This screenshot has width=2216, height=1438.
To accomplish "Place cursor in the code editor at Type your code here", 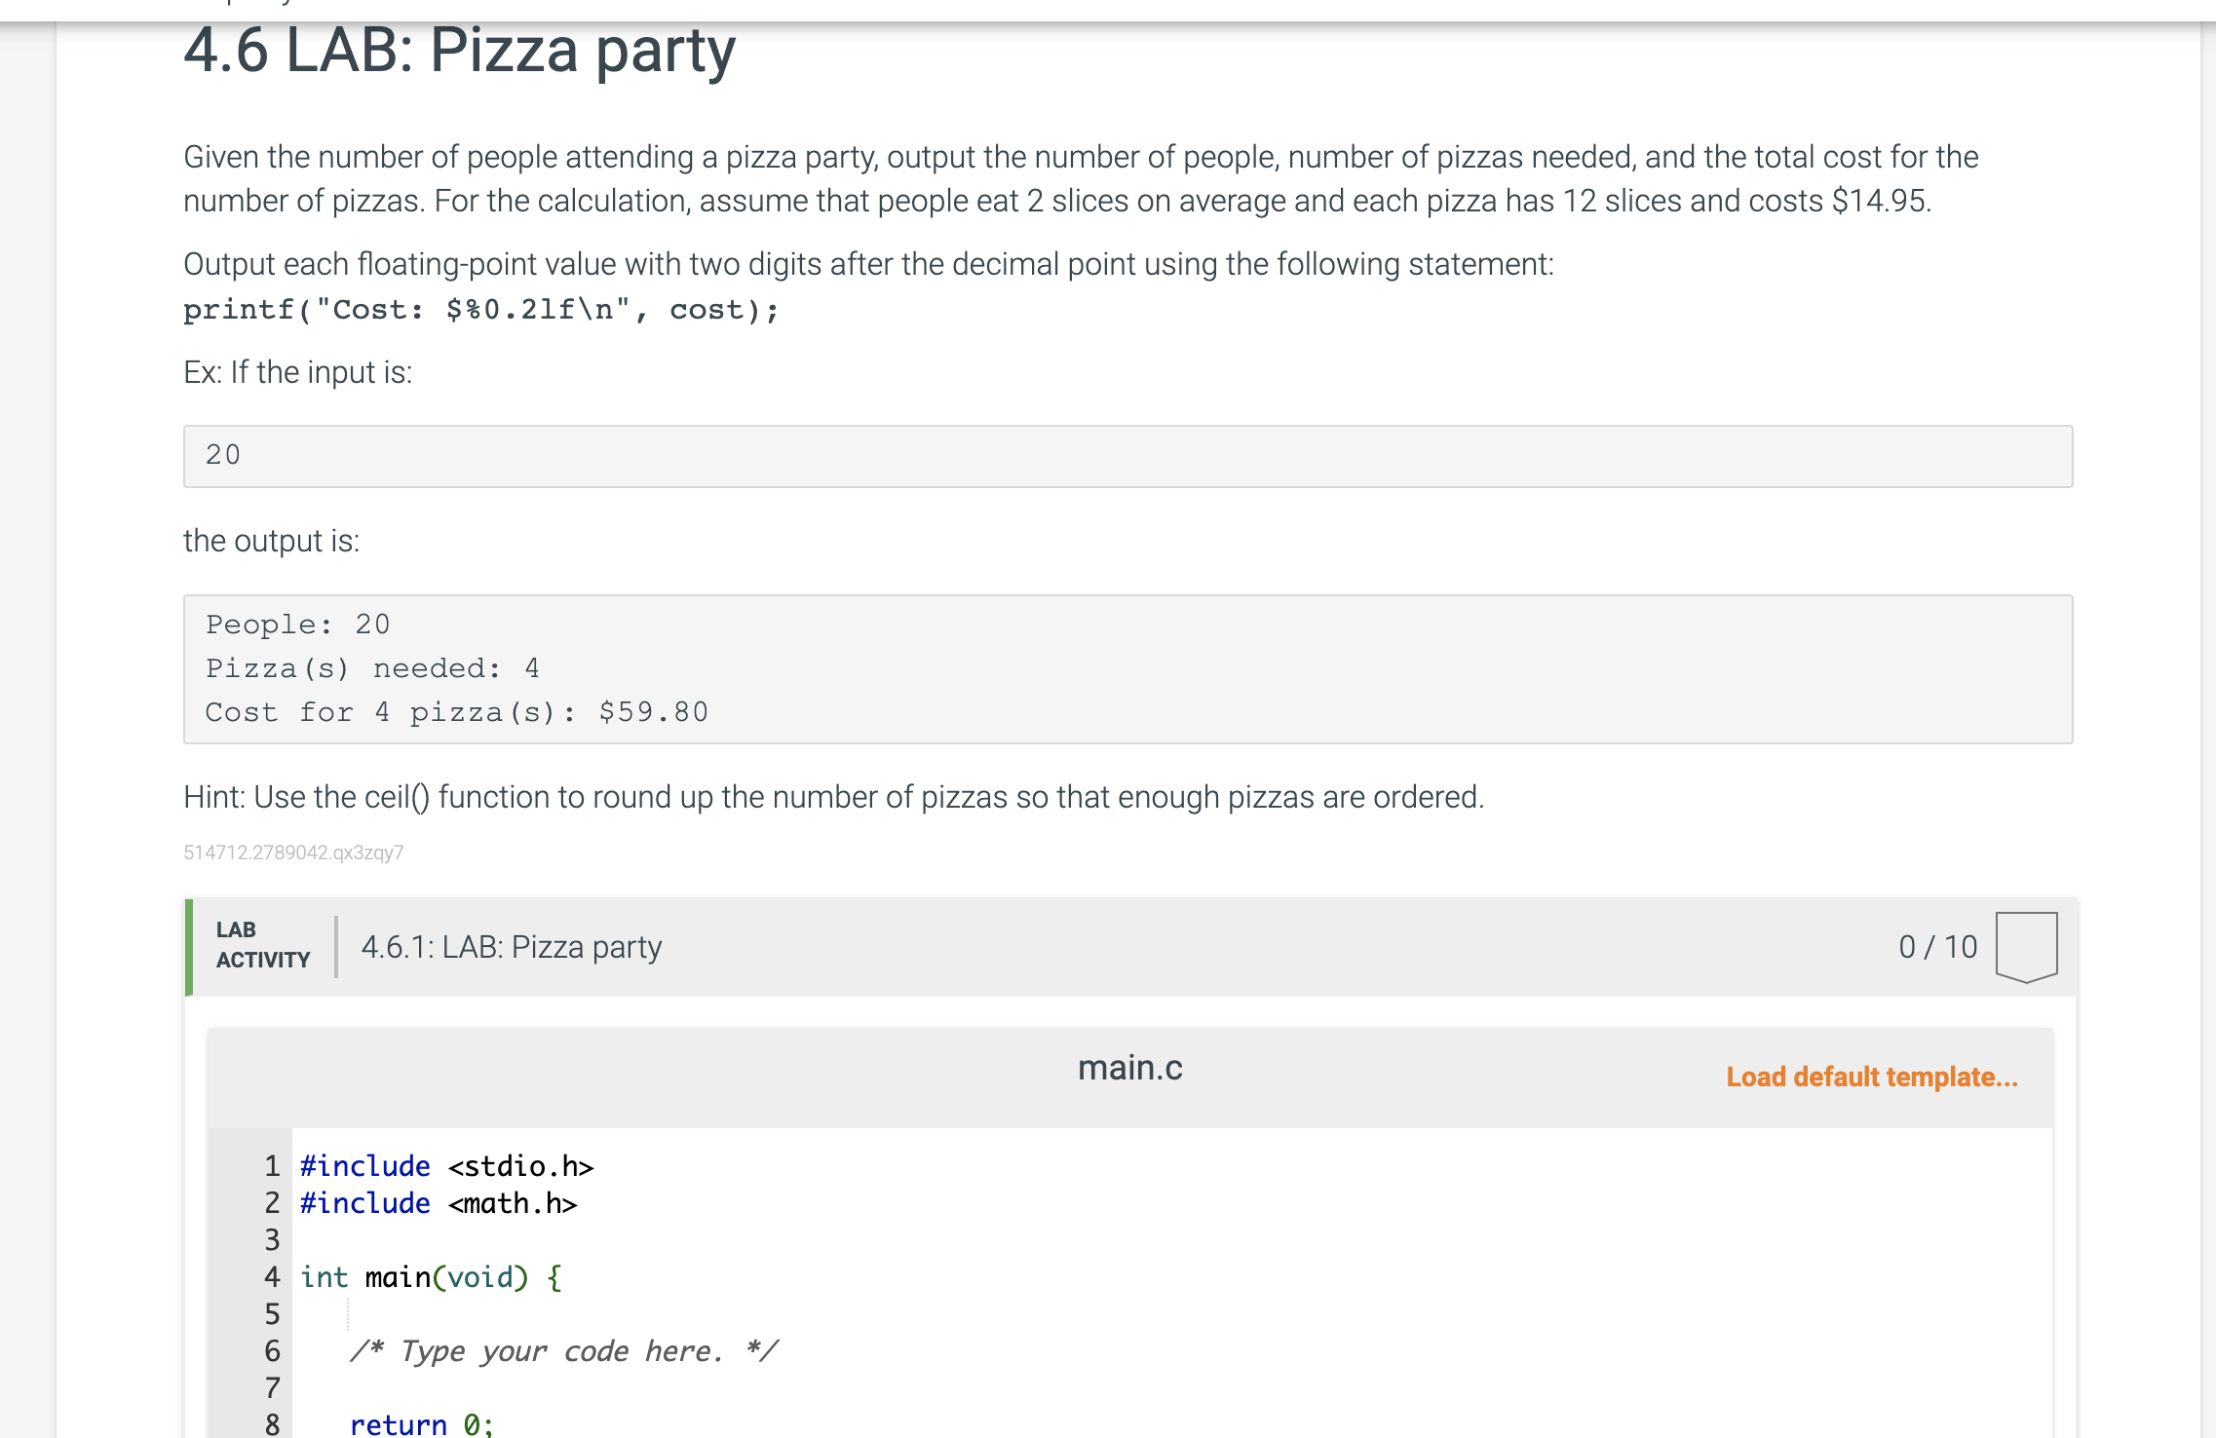I will (563, 1350).
